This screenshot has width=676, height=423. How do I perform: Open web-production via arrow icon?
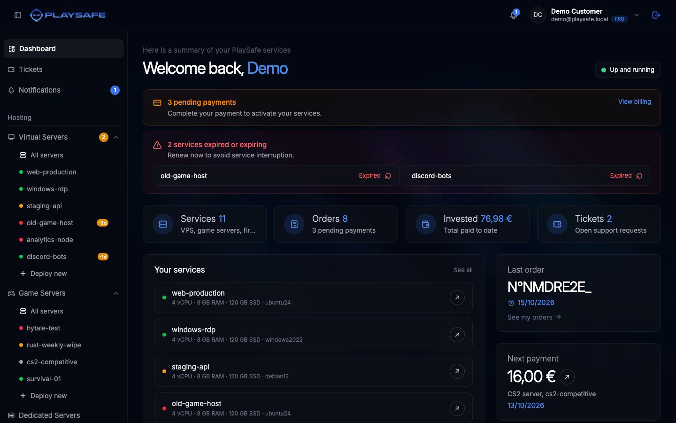click(457, 298)
